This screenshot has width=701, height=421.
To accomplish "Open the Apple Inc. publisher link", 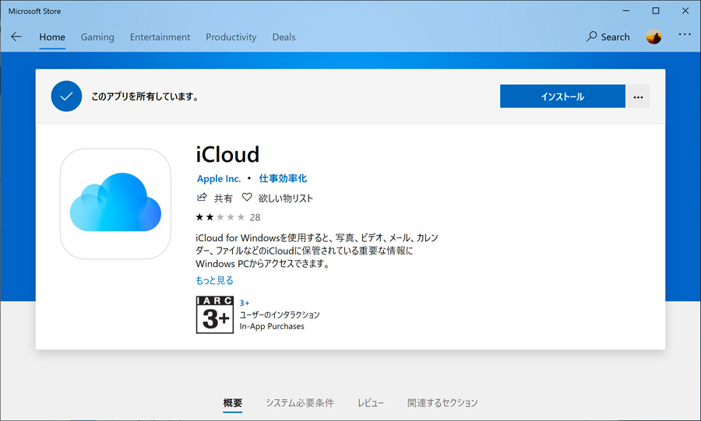I will 219,178.
